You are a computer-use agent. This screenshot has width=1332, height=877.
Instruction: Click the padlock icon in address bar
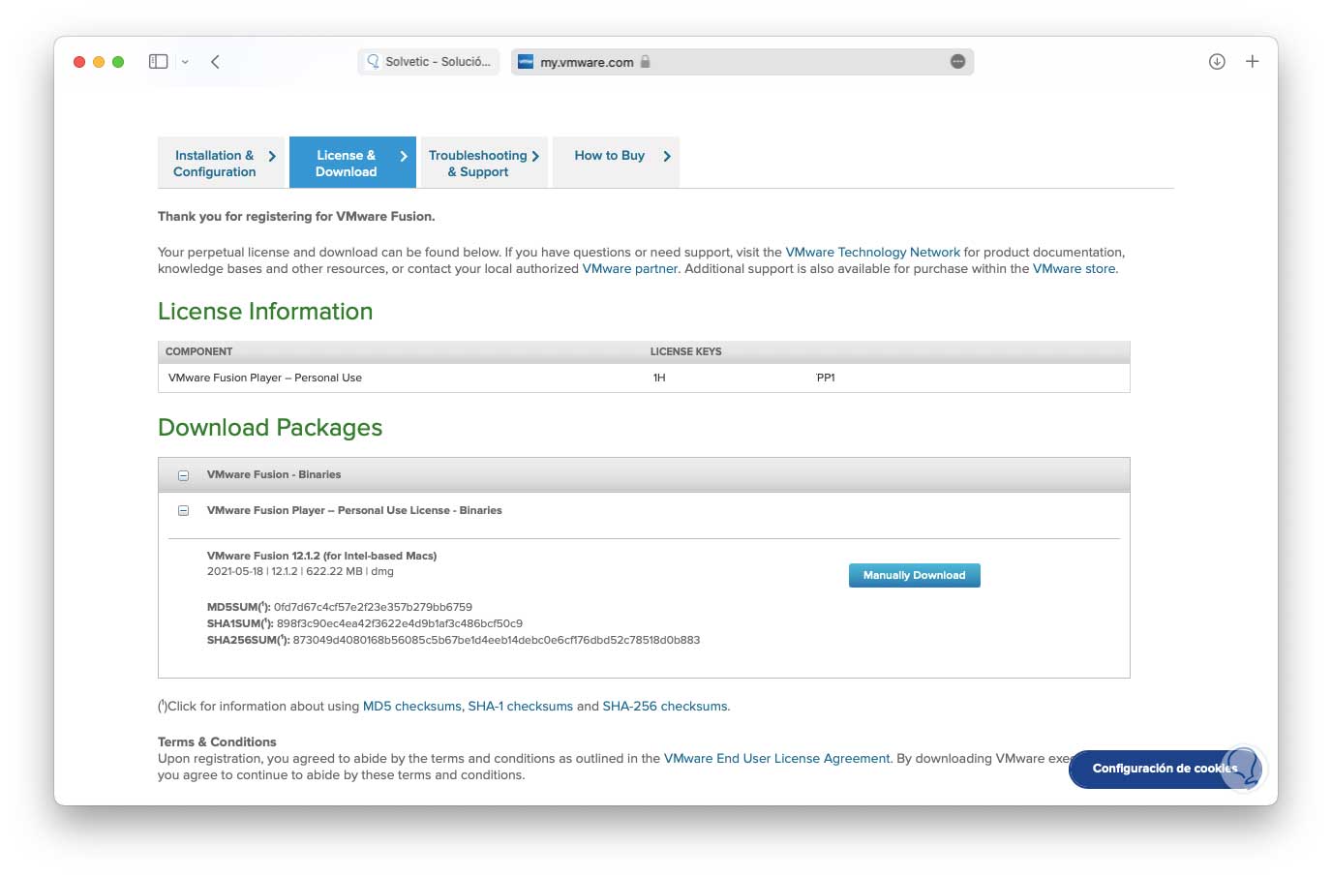pos(645,61)
